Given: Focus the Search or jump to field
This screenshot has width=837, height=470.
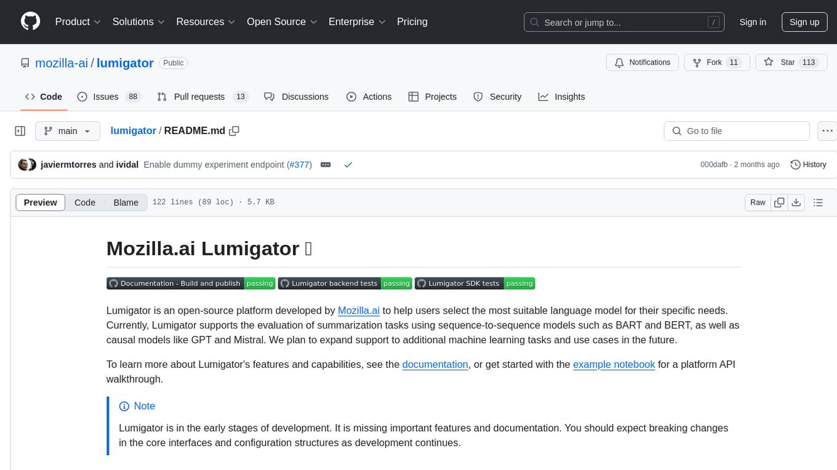Looking at the screenshot, I should [625, 22].
